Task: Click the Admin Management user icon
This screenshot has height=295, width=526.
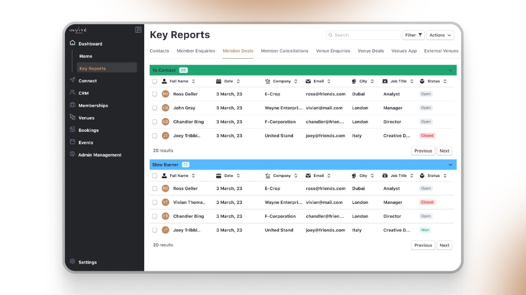Action: pyautogui.click(x=72, y=154)
